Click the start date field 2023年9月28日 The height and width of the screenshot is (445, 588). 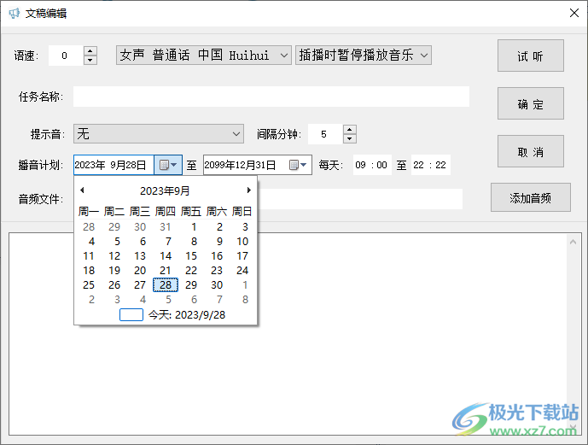click(x=114, y=165)
